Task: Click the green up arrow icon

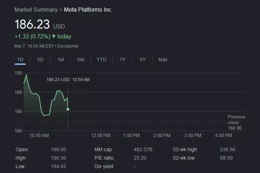Action: 54,37
